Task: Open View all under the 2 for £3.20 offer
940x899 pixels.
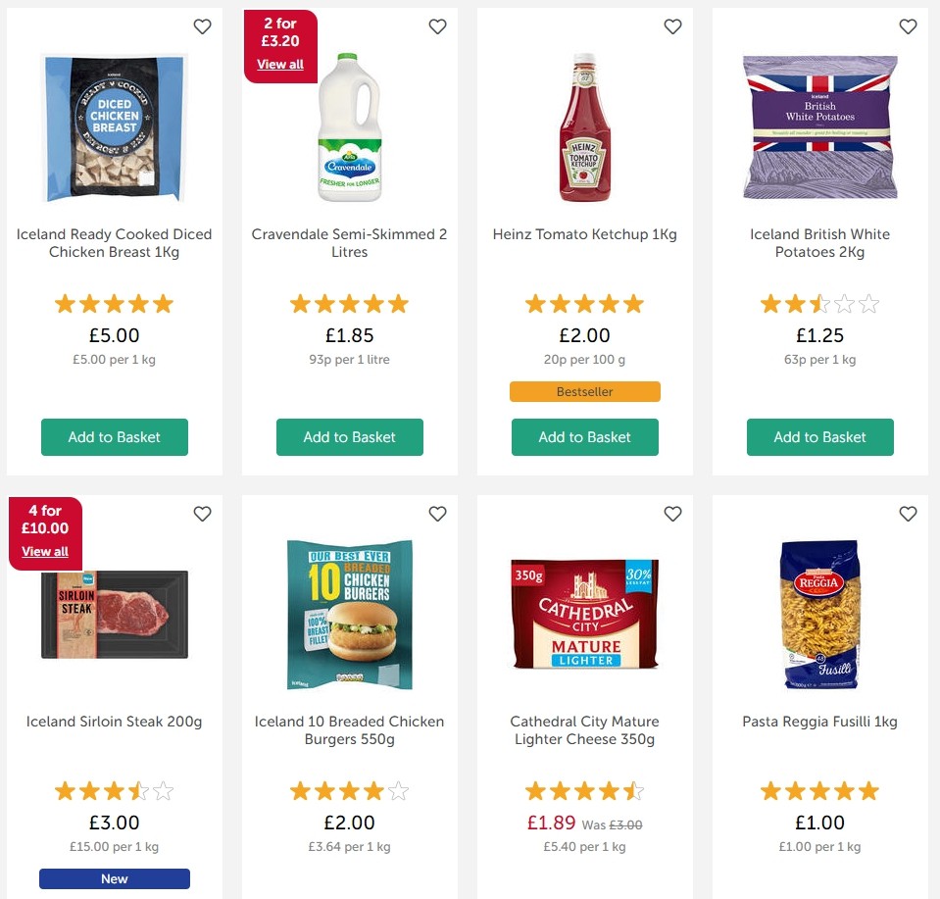Action: (x=280, y=64)
